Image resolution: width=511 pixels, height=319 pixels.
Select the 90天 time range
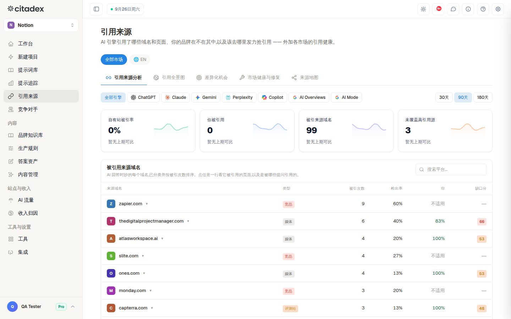coord(463,97)
